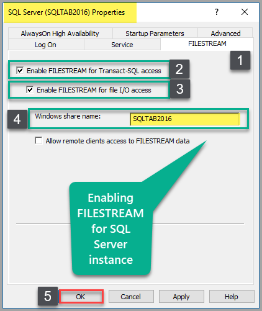Close the SQL Server Properties dialog
Viewport: 262px width, 311px height.
(x=245, y=12)
